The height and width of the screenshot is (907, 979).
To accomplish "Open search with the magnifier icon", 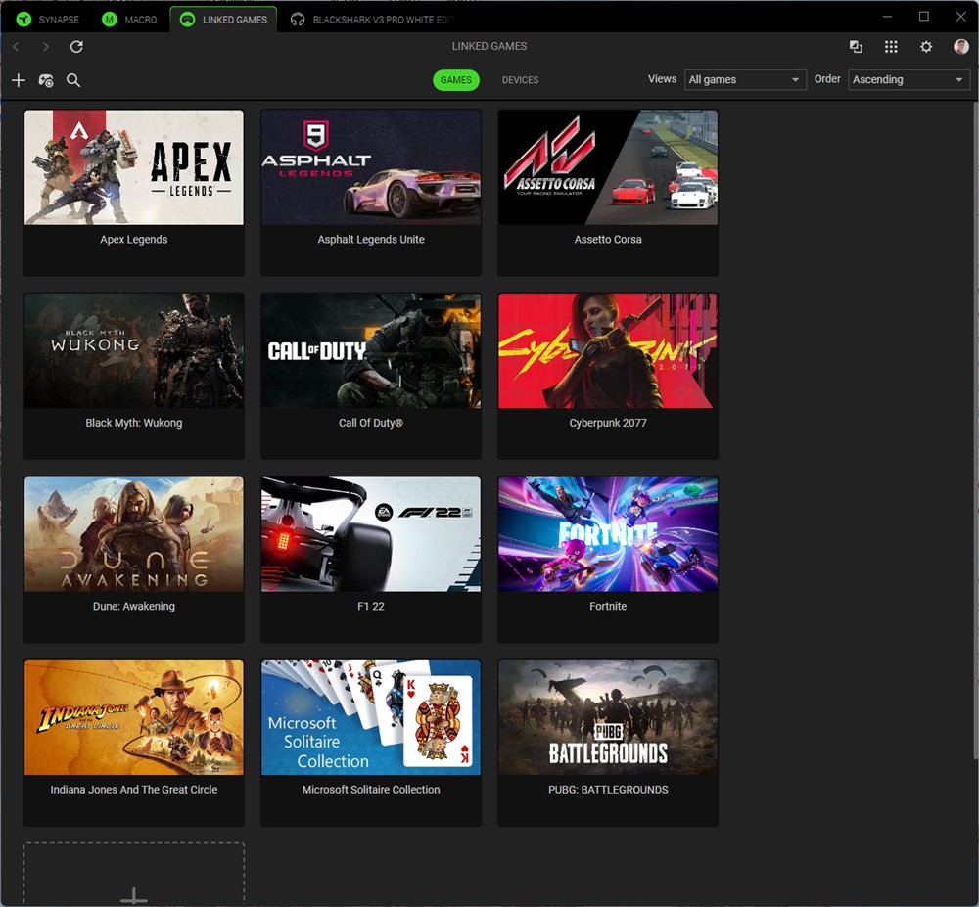I will pos(73,80).
